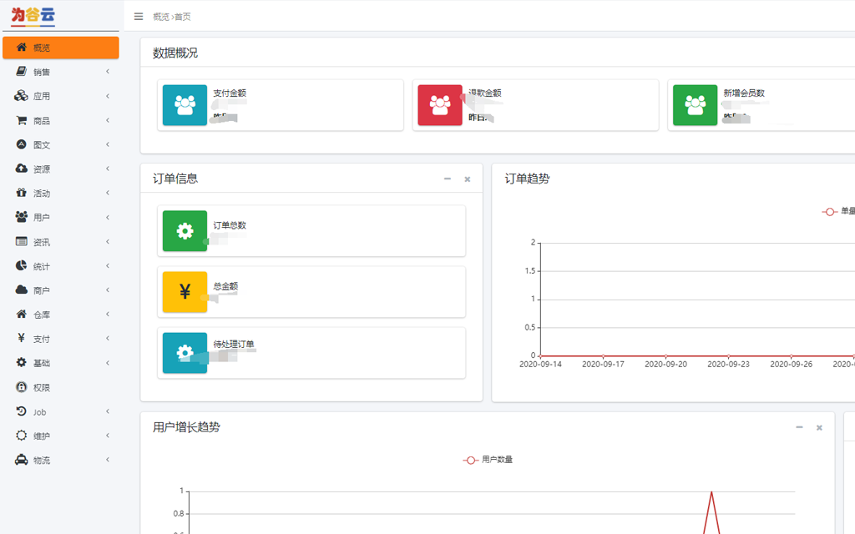The width and height of the screenshot is (855, 534).
Task: Expand the 仓库 submenu arrow
Action: [x=108, y=314]
